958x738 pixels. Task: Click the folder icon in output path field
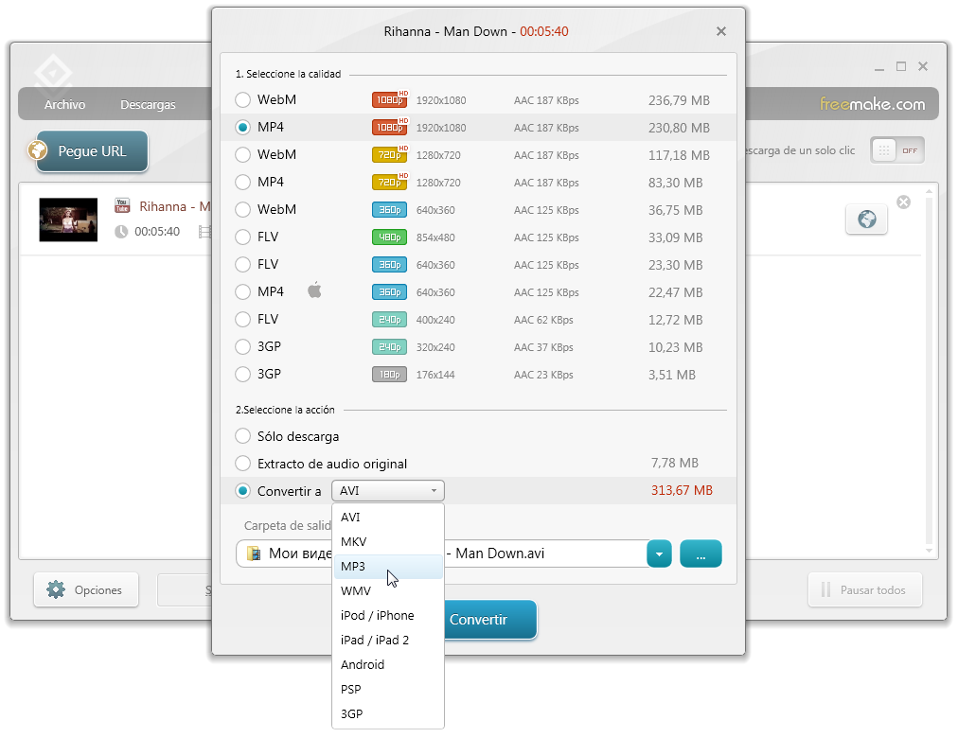click(254, 553)
